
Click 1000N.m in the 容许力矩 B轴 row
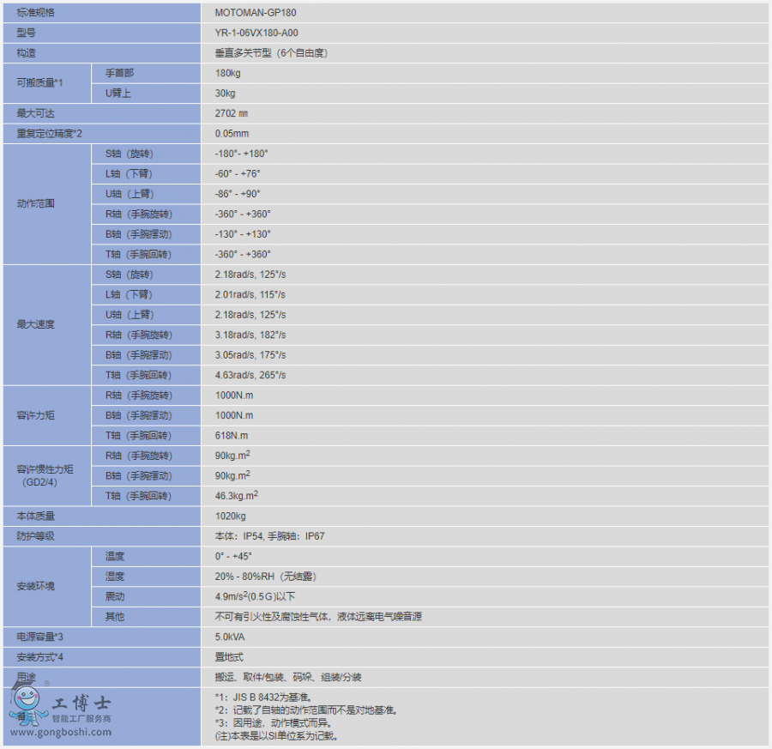coord(234,415)
